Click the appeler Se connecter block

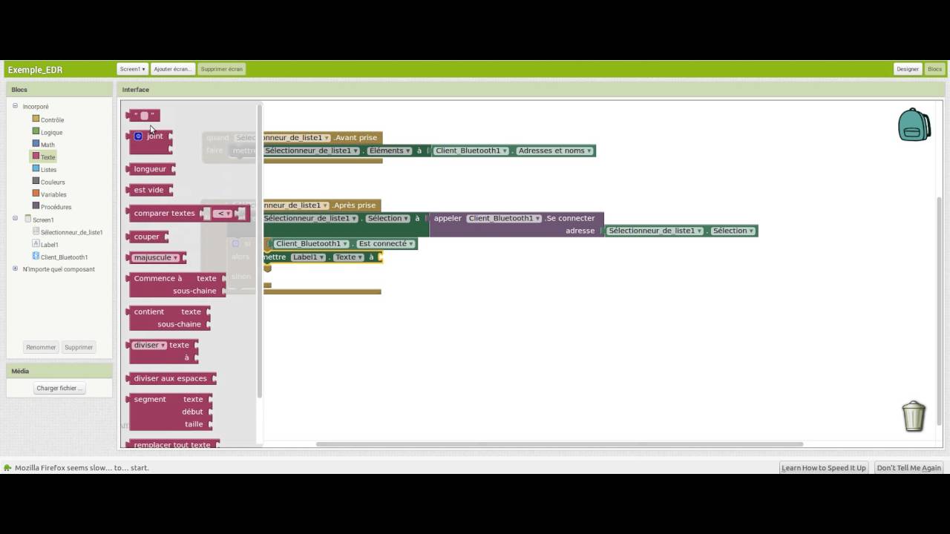(517, 224)
